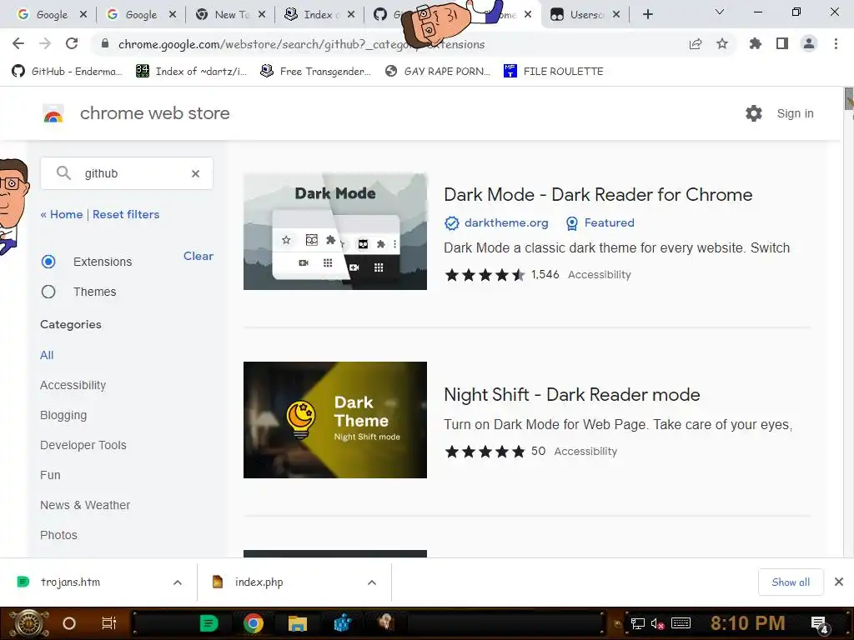Viewport: 854px width, 640px height.
Task: Click the Clear filter link
Action: (198, 256)
